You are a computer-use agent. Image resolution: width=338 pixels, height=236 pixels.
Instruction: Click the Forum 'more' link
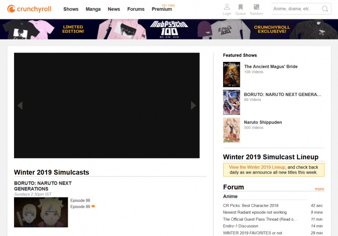click(x=320, y=189)
